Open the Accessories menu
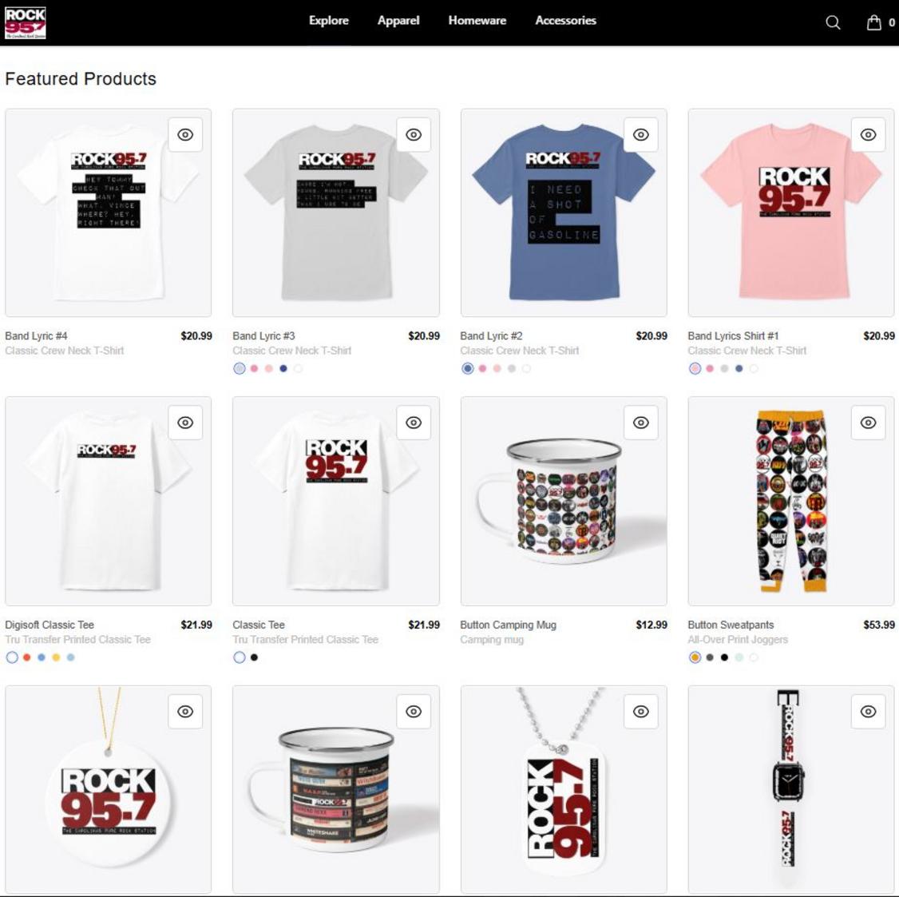Viewport: 899px width, 897px height. point(565,21)
